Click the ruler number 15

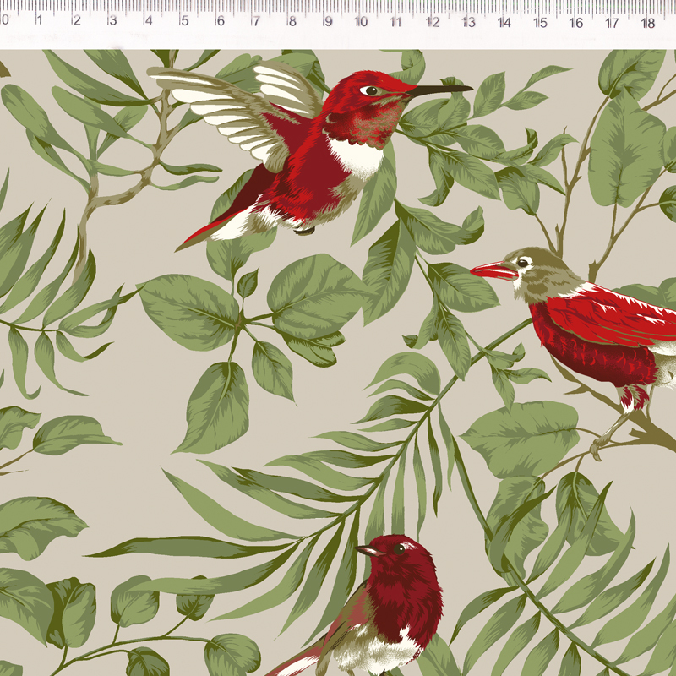540,23
